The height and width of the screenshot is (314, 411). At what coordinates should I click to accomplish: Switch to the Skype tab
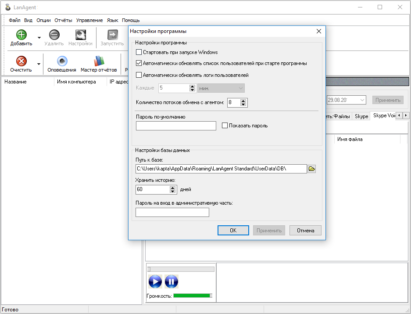[x=361, y=116]
